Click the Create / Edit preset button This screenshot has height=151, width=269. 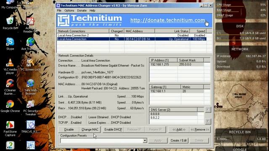tap(178, 141)
